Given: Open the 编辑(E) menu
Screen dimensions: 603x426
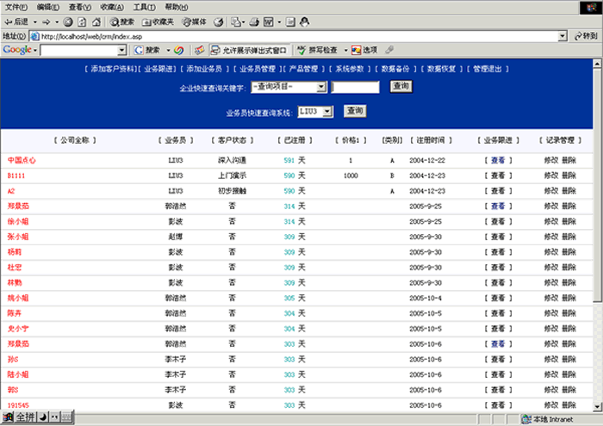Looking at the screenshot, I should [48, 7].
